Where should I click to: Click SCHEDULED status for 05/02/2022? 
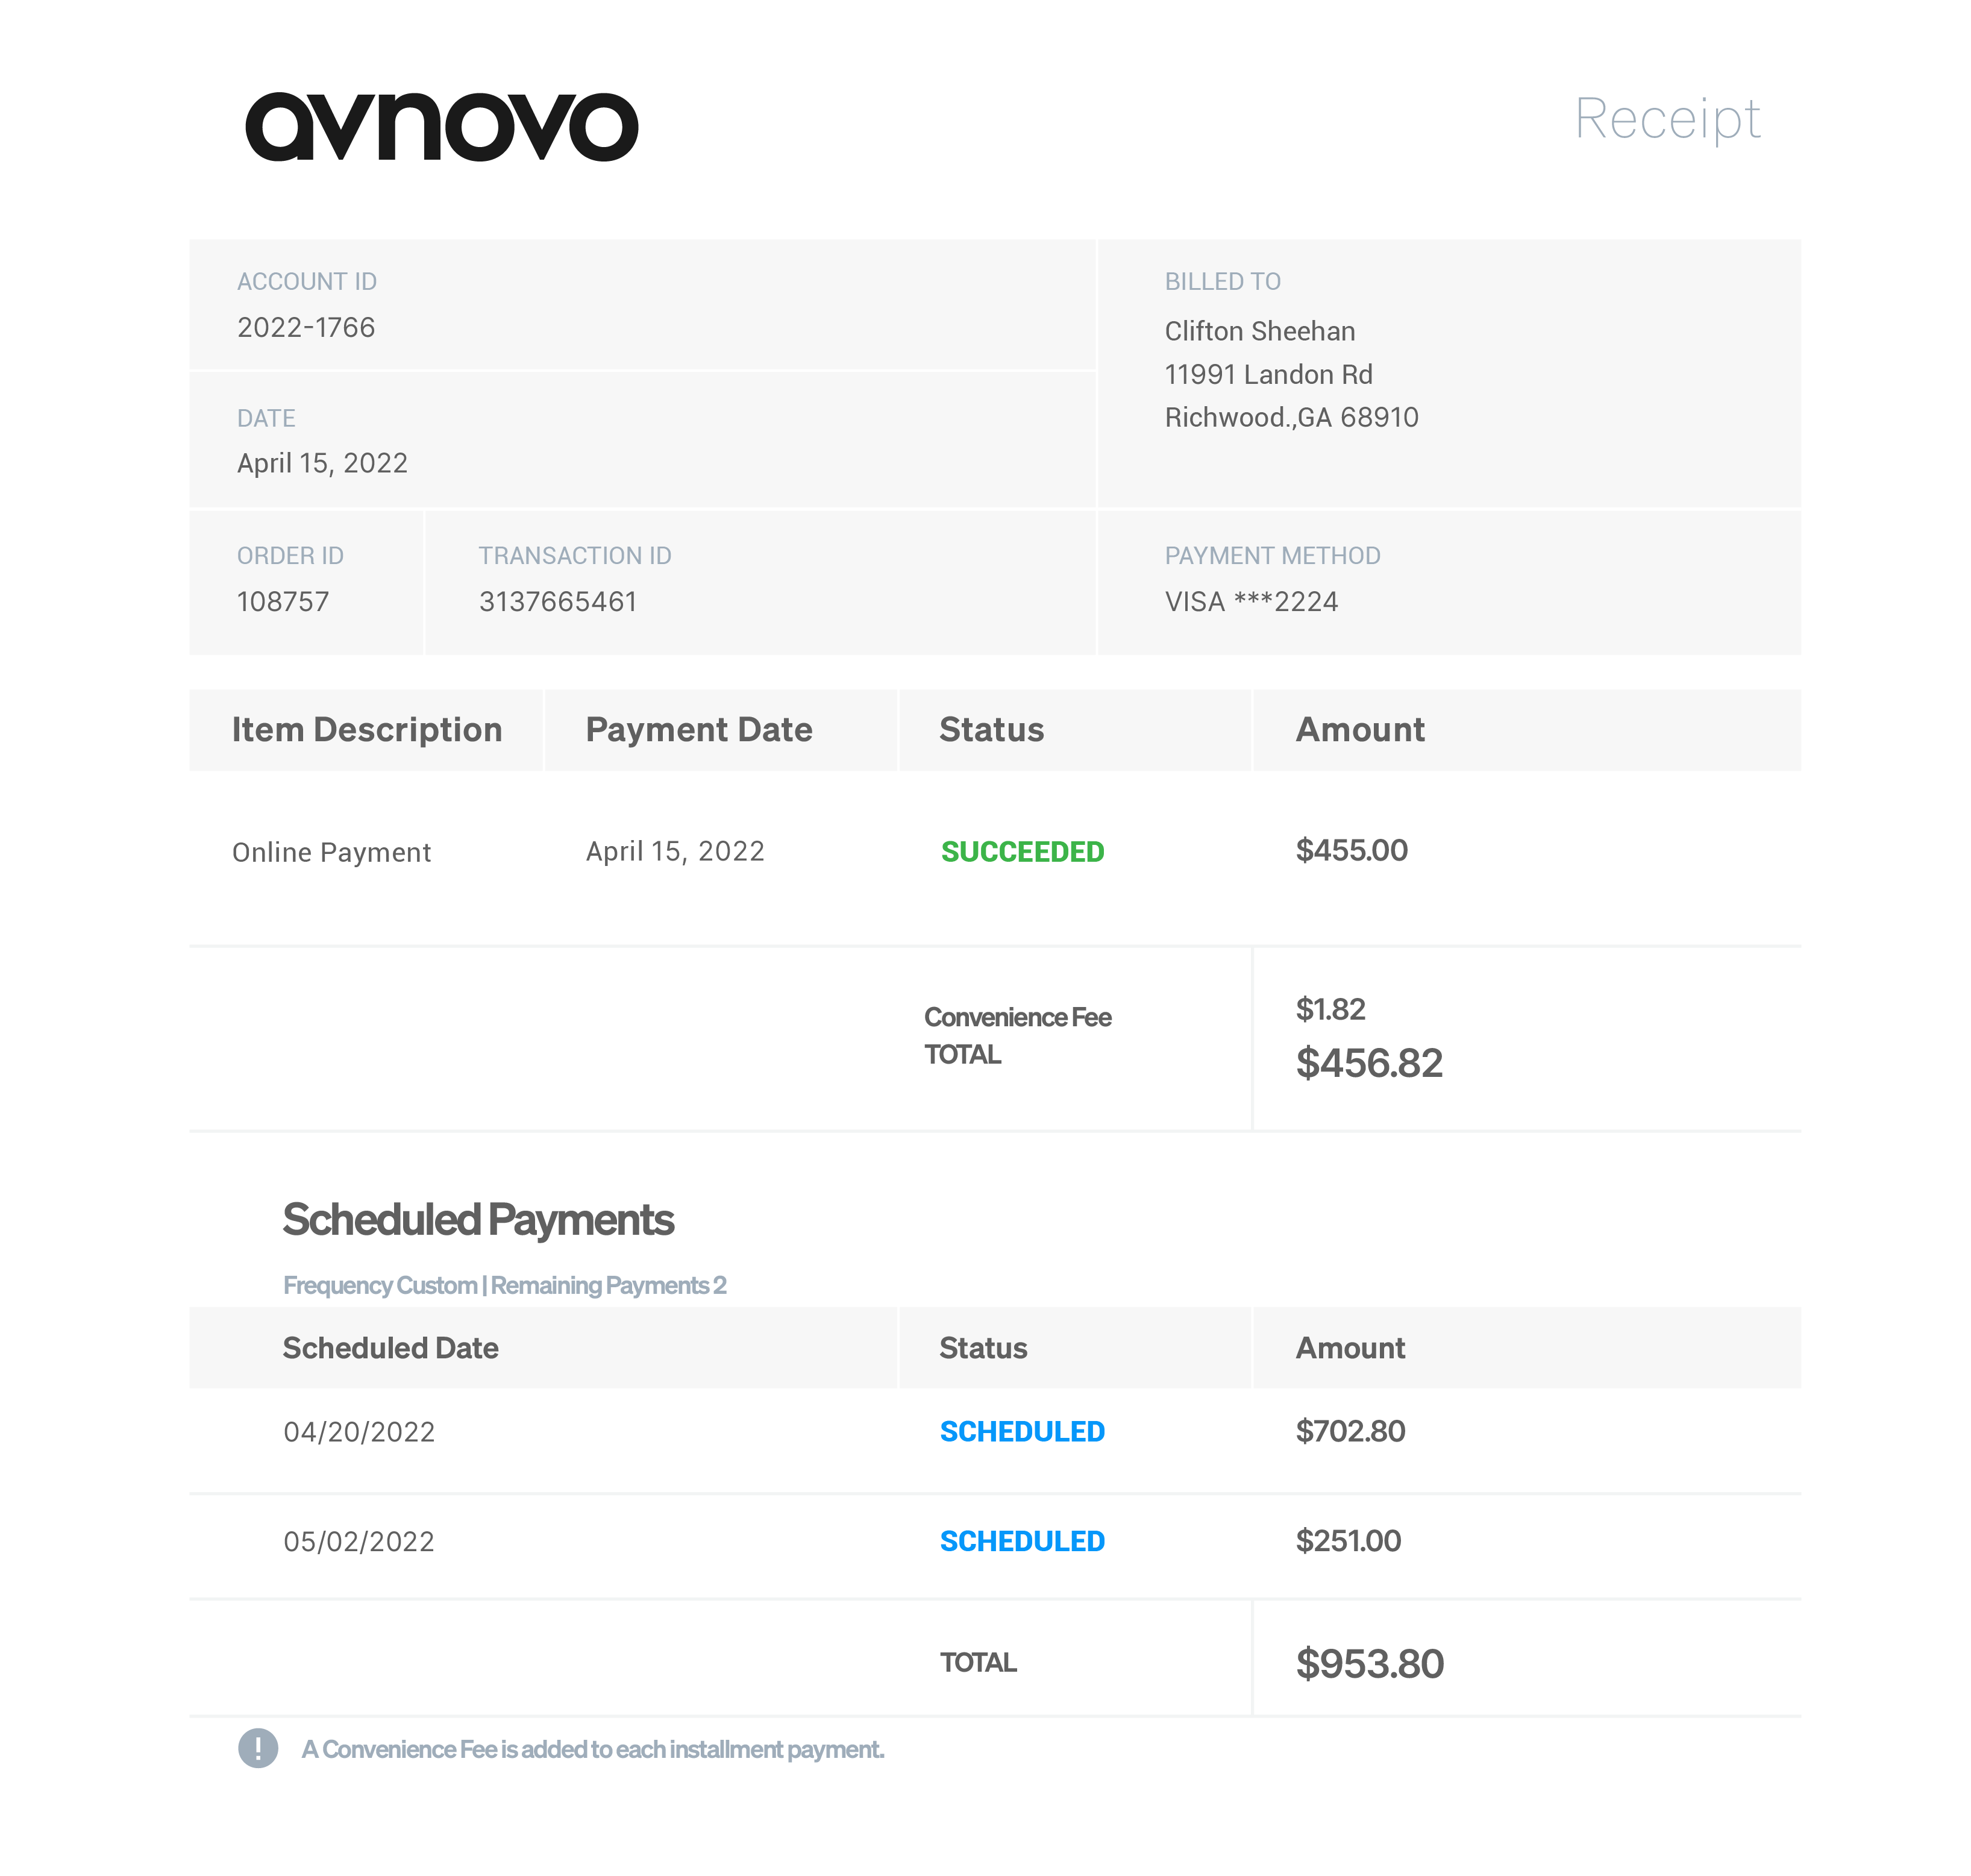pos(1022,1541)
